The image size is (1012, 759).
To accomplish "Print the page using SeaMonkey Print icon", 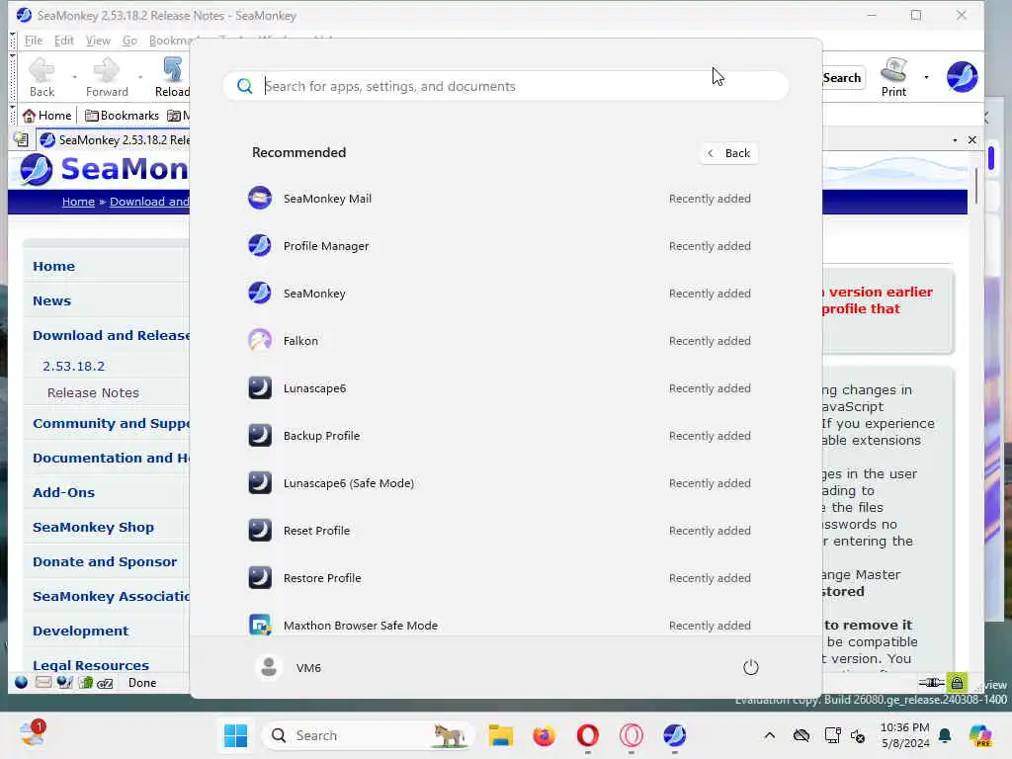I will (x=893, y=77).
